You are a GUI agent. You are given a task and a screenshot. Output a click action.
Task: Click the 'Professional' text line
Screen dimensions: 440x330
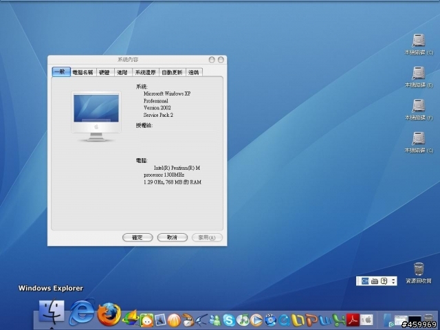click(x=156, y=101)
